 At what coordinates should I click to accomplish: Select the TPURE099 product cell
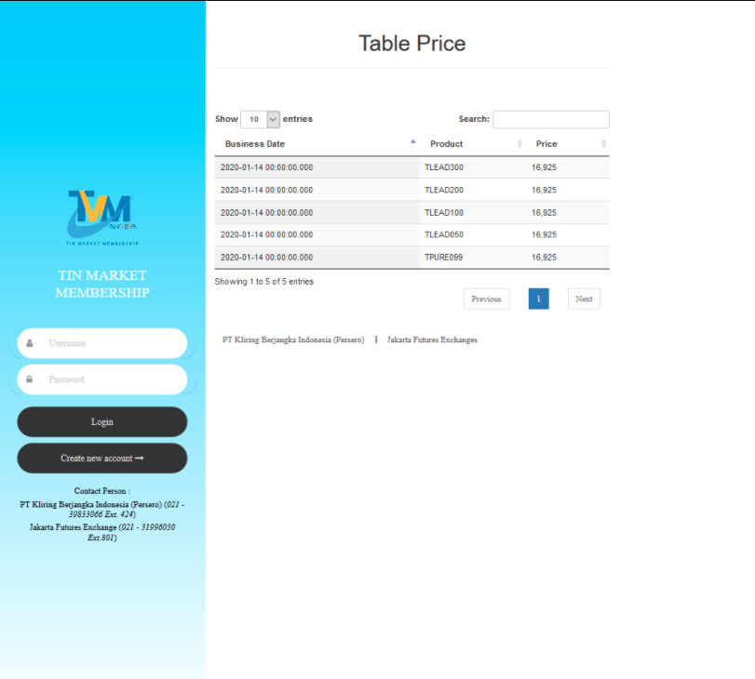pos(471,258)
